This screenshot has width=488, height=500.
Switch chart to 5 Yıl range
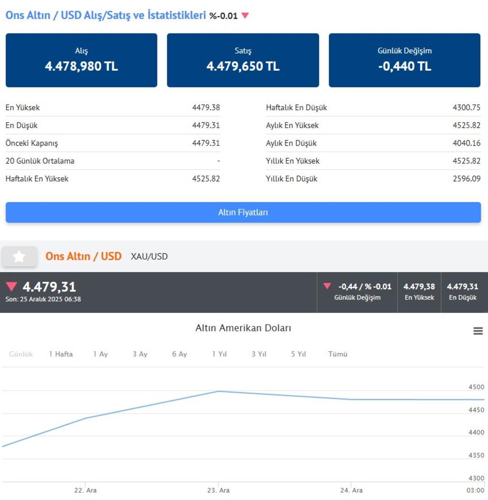pyautogui.click(x=298, y=354)
